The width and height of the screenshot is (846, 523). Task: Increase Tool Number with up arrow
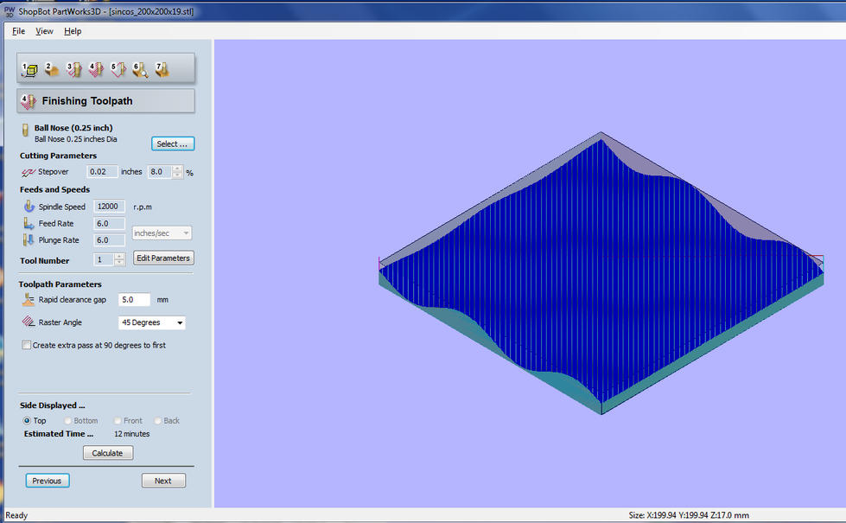[119, 257]
